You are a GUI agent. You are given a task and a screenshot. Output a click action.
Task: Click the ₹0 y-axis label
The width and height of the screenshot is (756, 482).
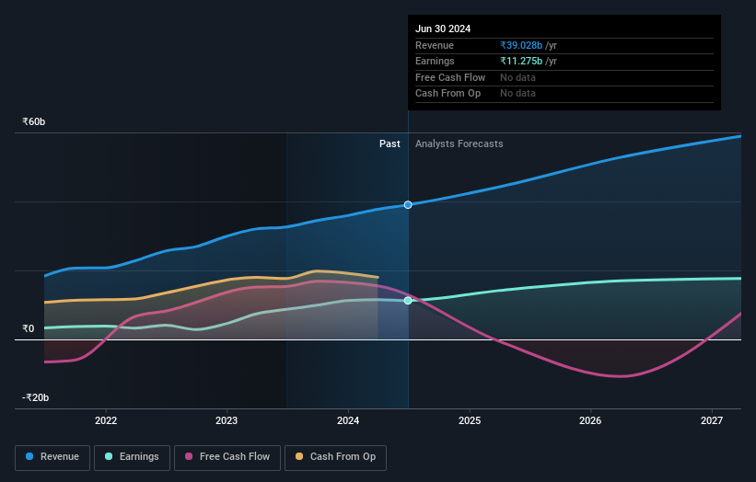(x=29, y=329)
